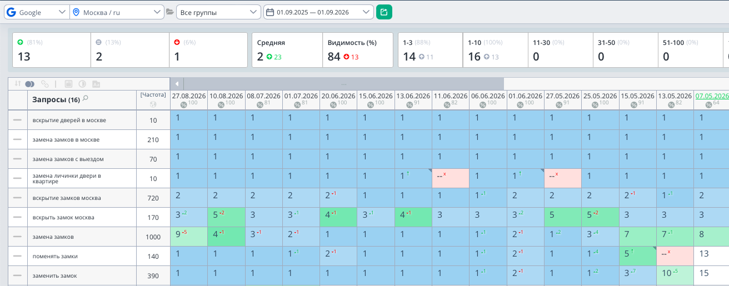Click the Aa text size icon
This screenshot has width=729, height=286.
click(96, 84)
